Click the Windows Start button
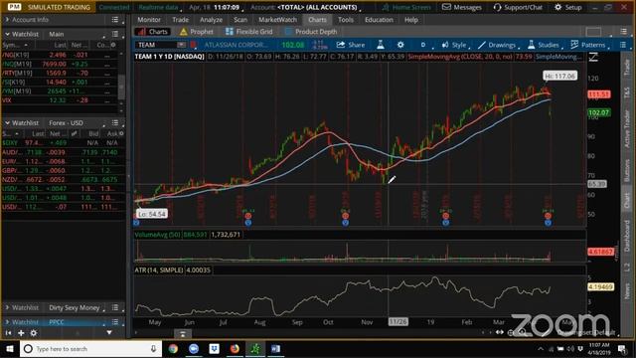The width and height of the screenshot is (636, 358). coord(10,349)
